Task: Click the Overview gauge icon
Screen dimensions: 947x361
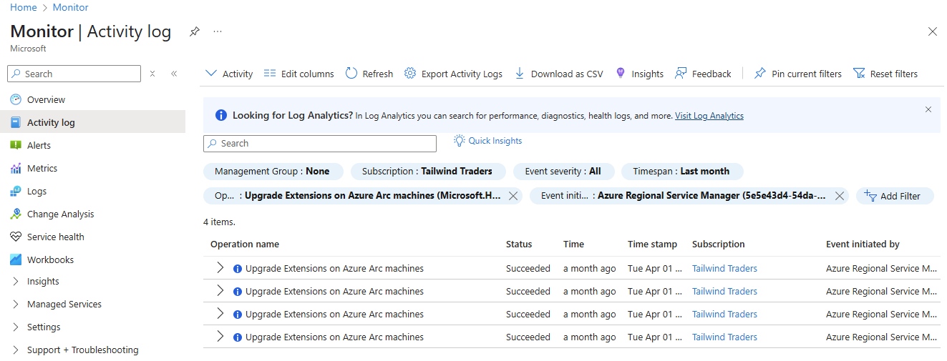Action: click(x=16, y=99)
